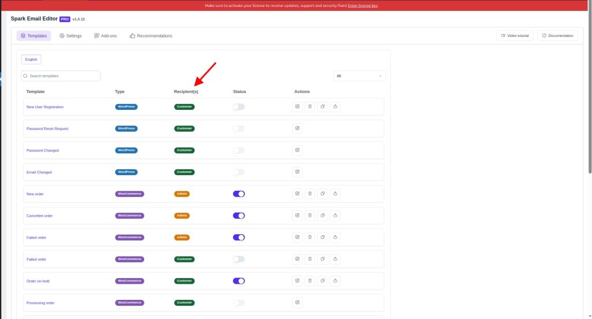The width and height of the screenshot is (592, 319).
Task: Export the New User Registration template
Action: pos(335,106)
